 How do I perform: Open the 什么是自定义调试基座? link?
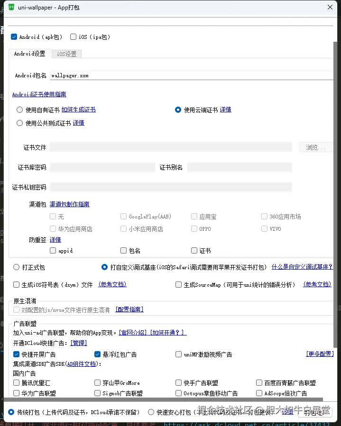[302, 267]
